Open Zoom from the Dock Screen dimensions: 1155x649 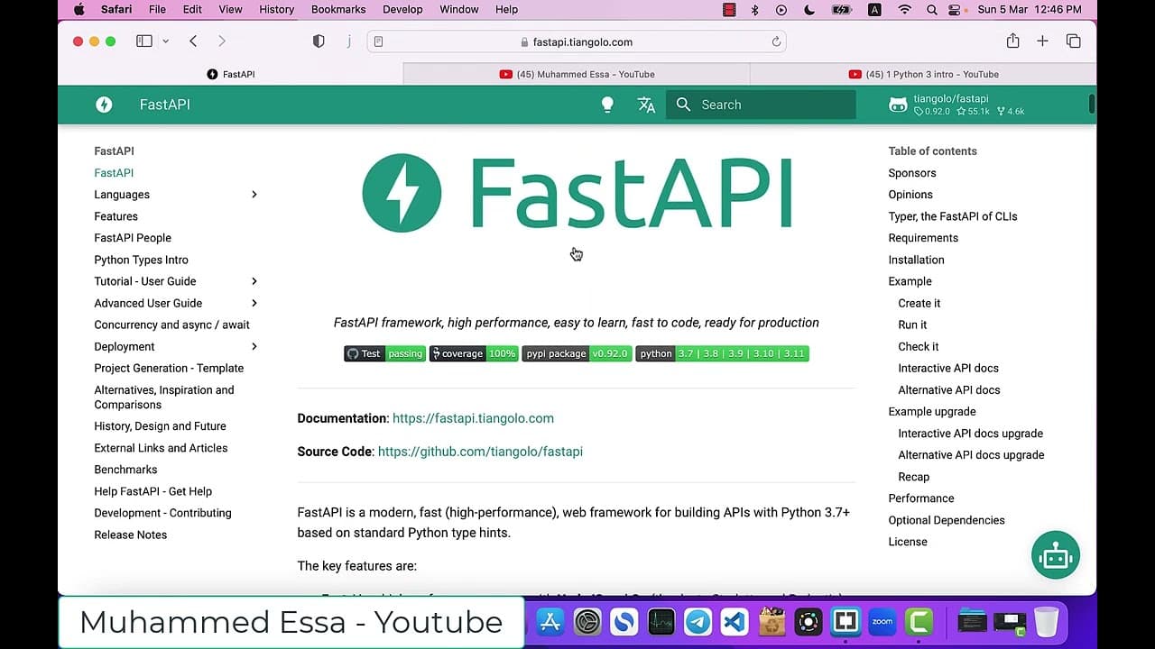coord(882,622)
